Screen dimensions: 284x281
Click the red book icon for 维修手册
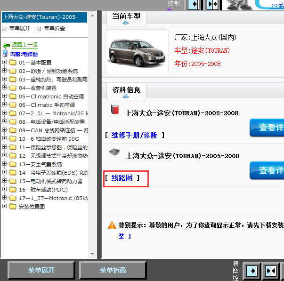tap(115, 109)
